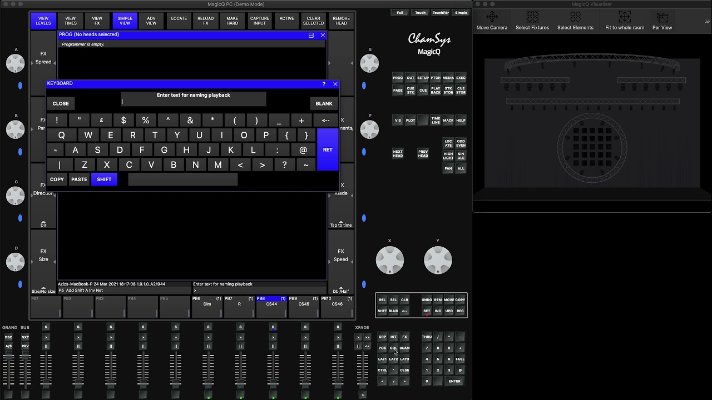This screenshot has width=712, height=400.
Task: Open the Visualiser toolbar overflow chevron
Action: tap(708, 21)
